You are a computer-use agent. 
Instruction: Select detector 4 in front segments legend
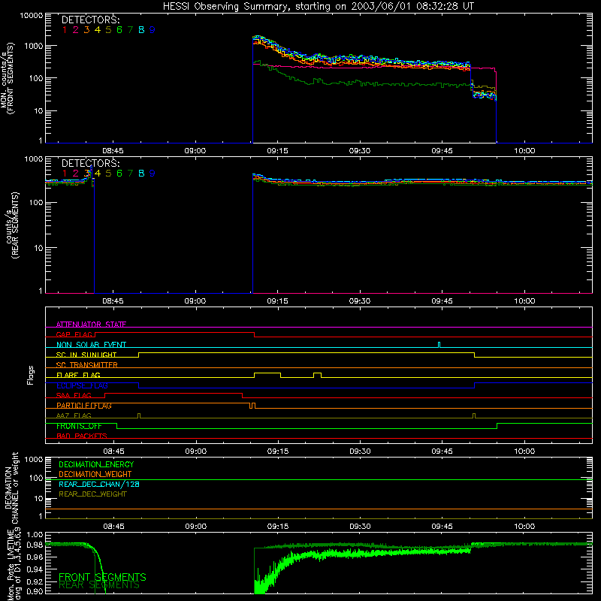point(98,30)
